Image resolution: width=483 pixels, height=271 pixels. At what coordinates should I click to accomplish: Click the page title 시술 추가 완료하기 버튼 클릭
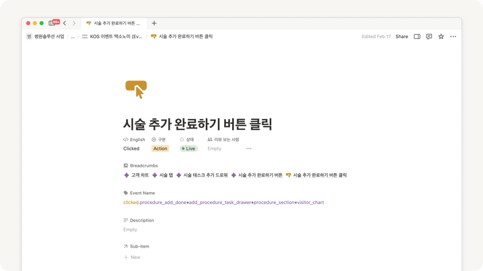coord(197,124)
